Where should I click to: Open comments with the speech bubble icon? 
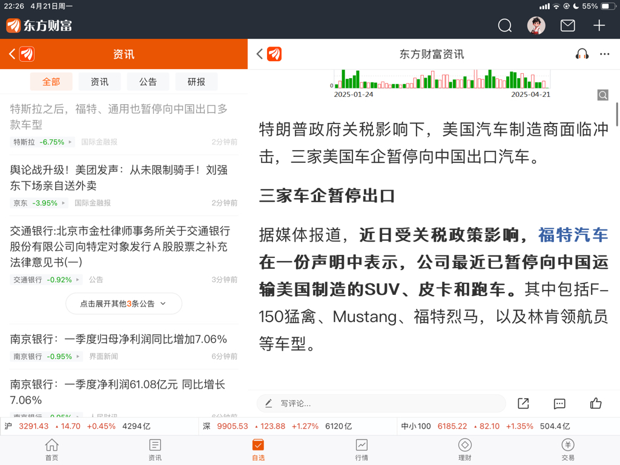(x=559, y=403)
